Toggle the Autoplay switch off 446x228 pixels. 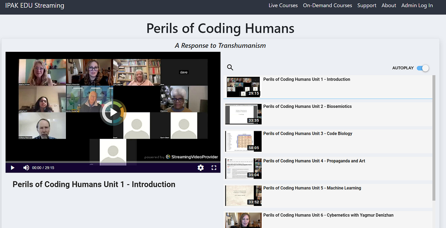[x=423, y=68]
